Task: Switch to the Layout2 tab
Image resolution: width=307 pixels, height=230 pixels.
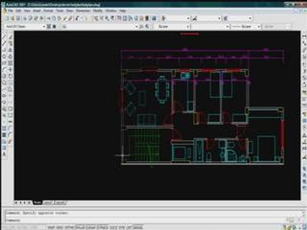Action: pos(60,203)
